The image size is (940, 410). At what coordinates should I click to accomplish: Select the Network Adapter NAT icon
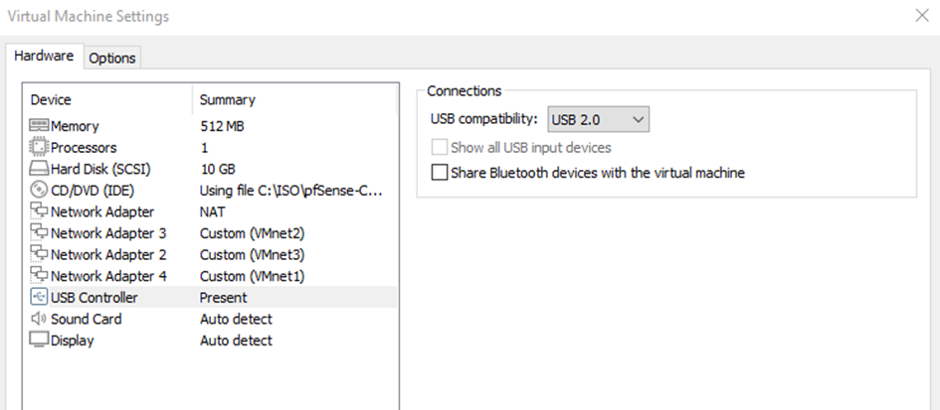[39, 211]
